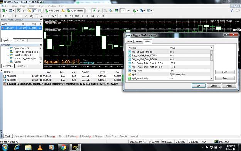The height and width of the screenshot is (151, 241).
Task: Expand the Periods dropdown arrow
Action: pos(144,11)
